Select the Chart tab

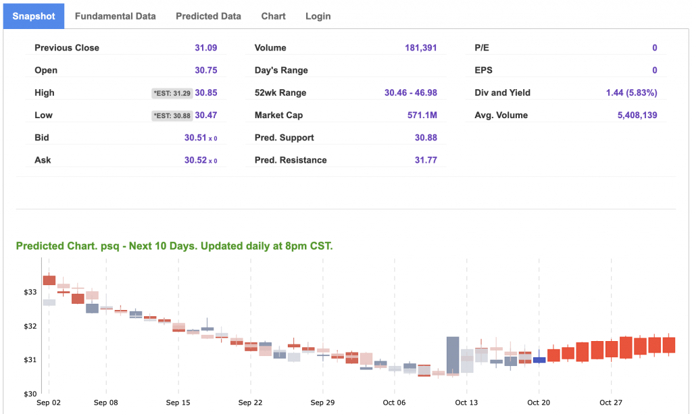(x=273, y=16)
